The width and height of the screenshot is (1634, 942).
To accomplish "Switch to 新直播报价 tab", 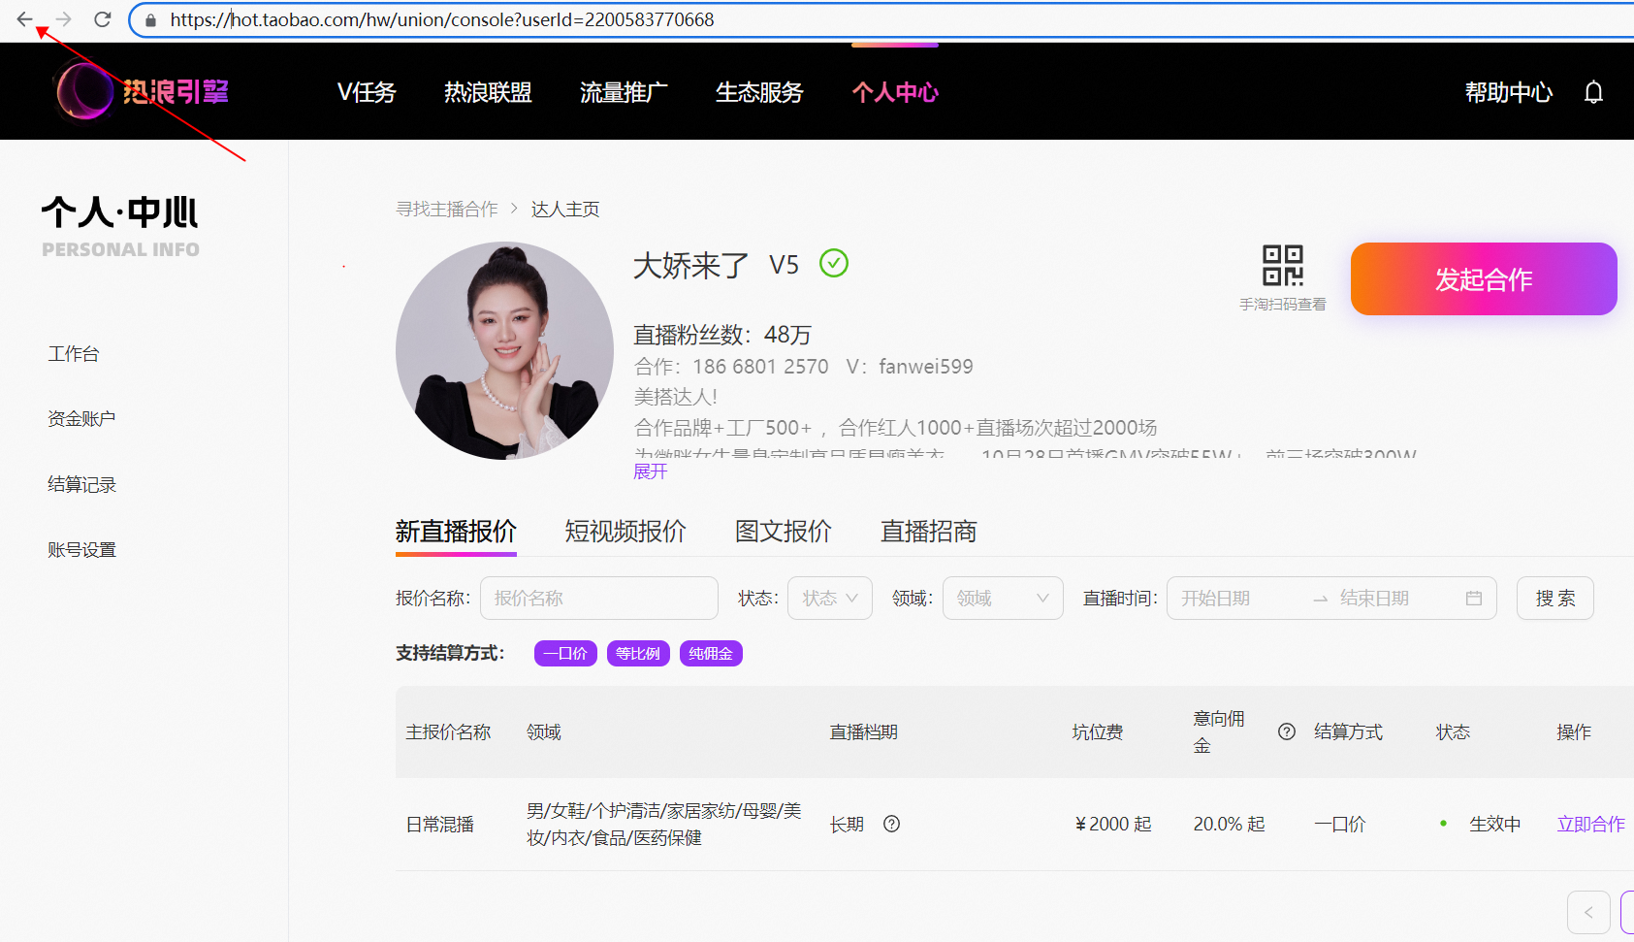I will pos(456,531).
